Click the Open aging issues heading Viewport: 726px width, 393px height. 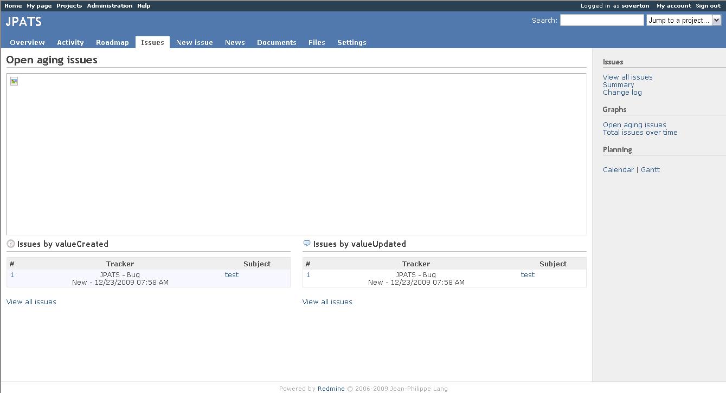(x=52, y=60)
